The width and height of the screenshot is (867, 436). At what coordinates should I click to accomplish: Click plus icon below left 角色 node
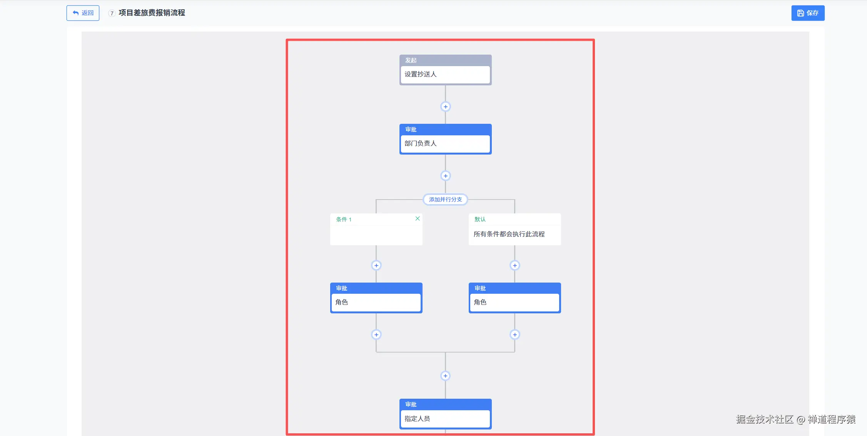click(376, 334)
